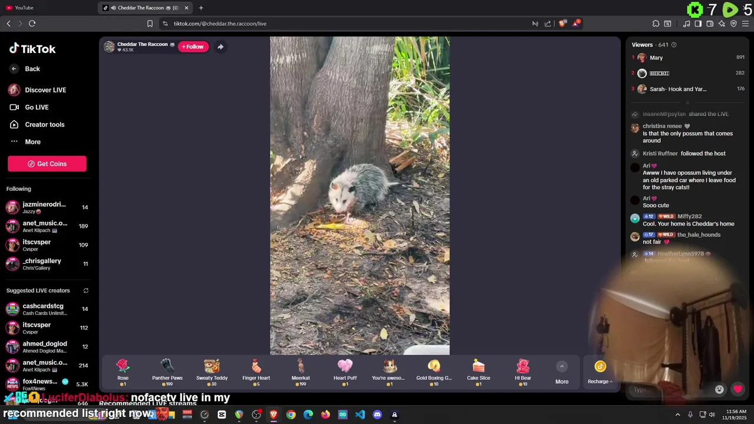
Task: Open Discover LIVE in sidebar
Action: pyautogui.click(x=37, y=90)
